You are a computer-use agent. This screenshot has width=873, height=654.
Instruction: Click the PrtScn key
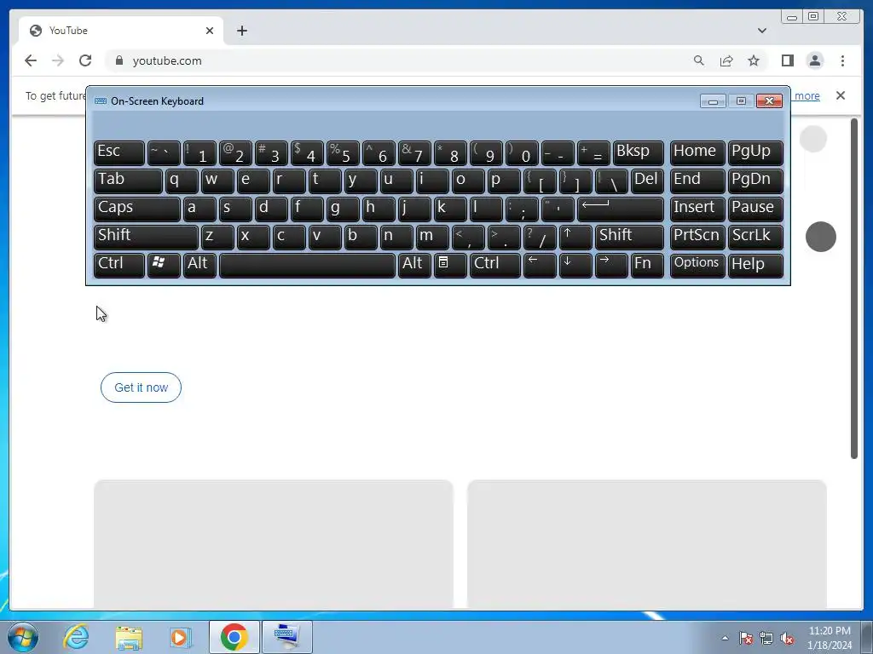(x=697, y=237)
